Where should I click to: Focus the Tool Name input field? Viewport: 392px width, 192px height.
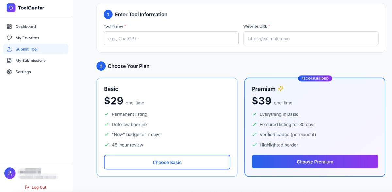tap(171, 38)
